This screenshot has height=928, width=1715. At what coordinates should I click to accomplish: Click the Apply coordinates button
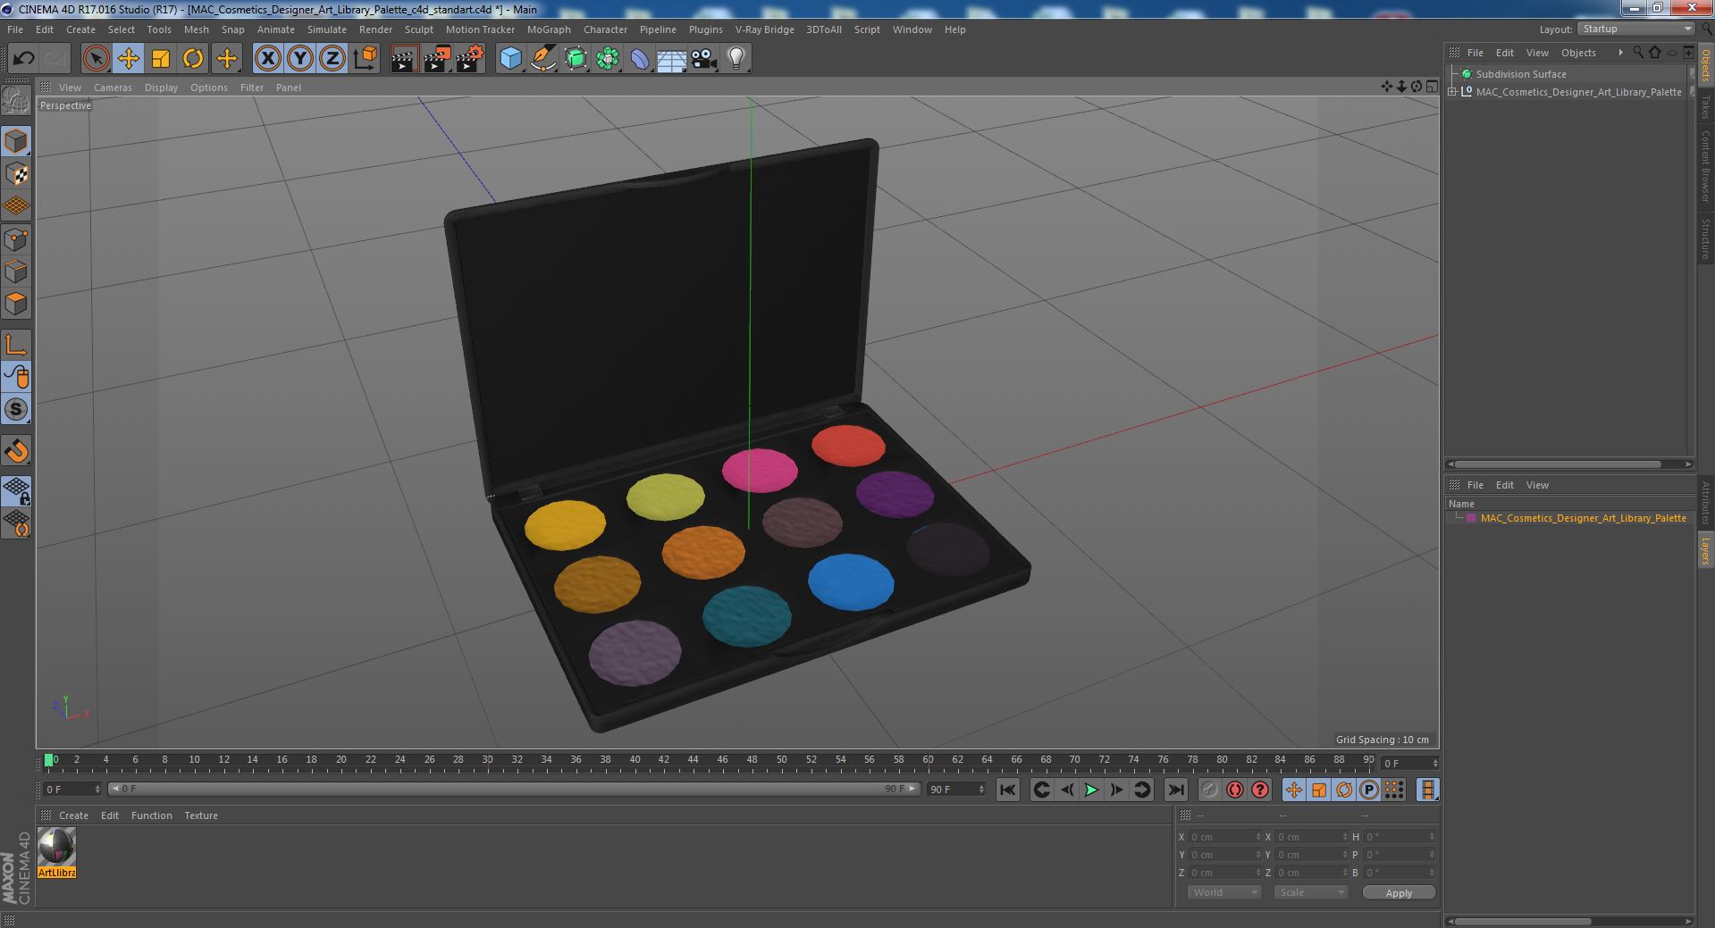point(1399,893)
